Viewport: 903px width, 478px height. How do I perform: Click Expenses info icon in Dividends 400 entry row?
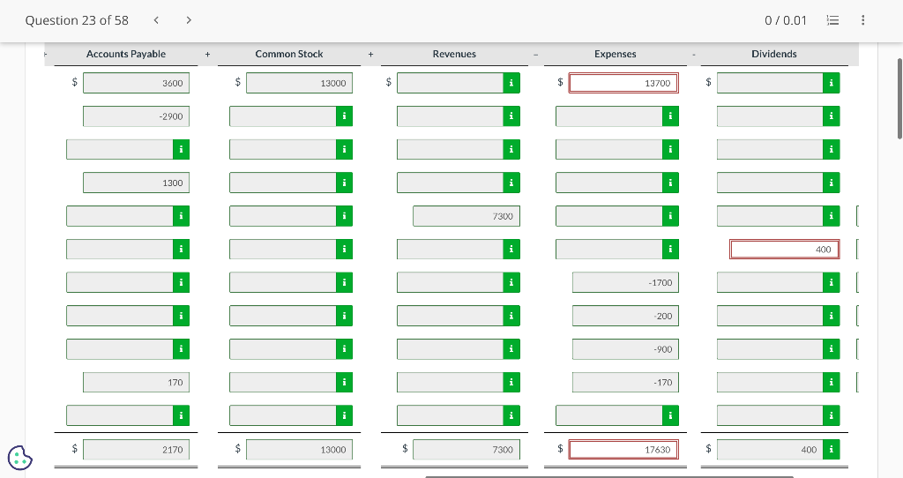(x=670, y=250)
